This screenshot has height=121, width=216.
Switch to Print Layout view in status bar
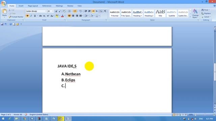pyautogui.click(x=174, y=115)
